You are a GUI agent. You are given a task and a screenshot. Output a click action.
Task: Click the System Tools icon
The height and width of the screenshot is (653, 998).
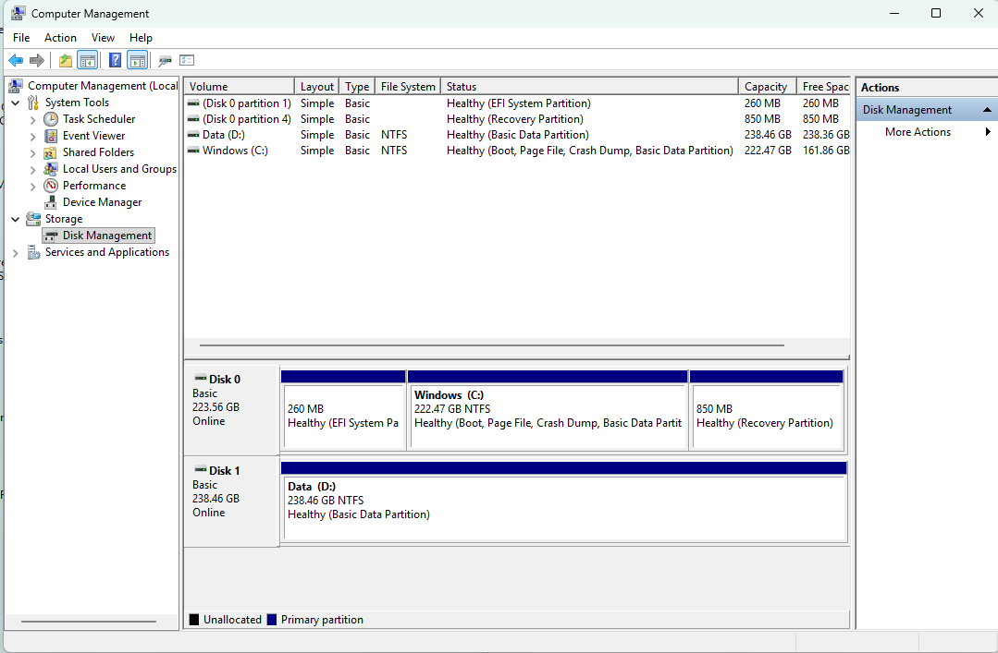pyautogui.click(x=33, y=103)
